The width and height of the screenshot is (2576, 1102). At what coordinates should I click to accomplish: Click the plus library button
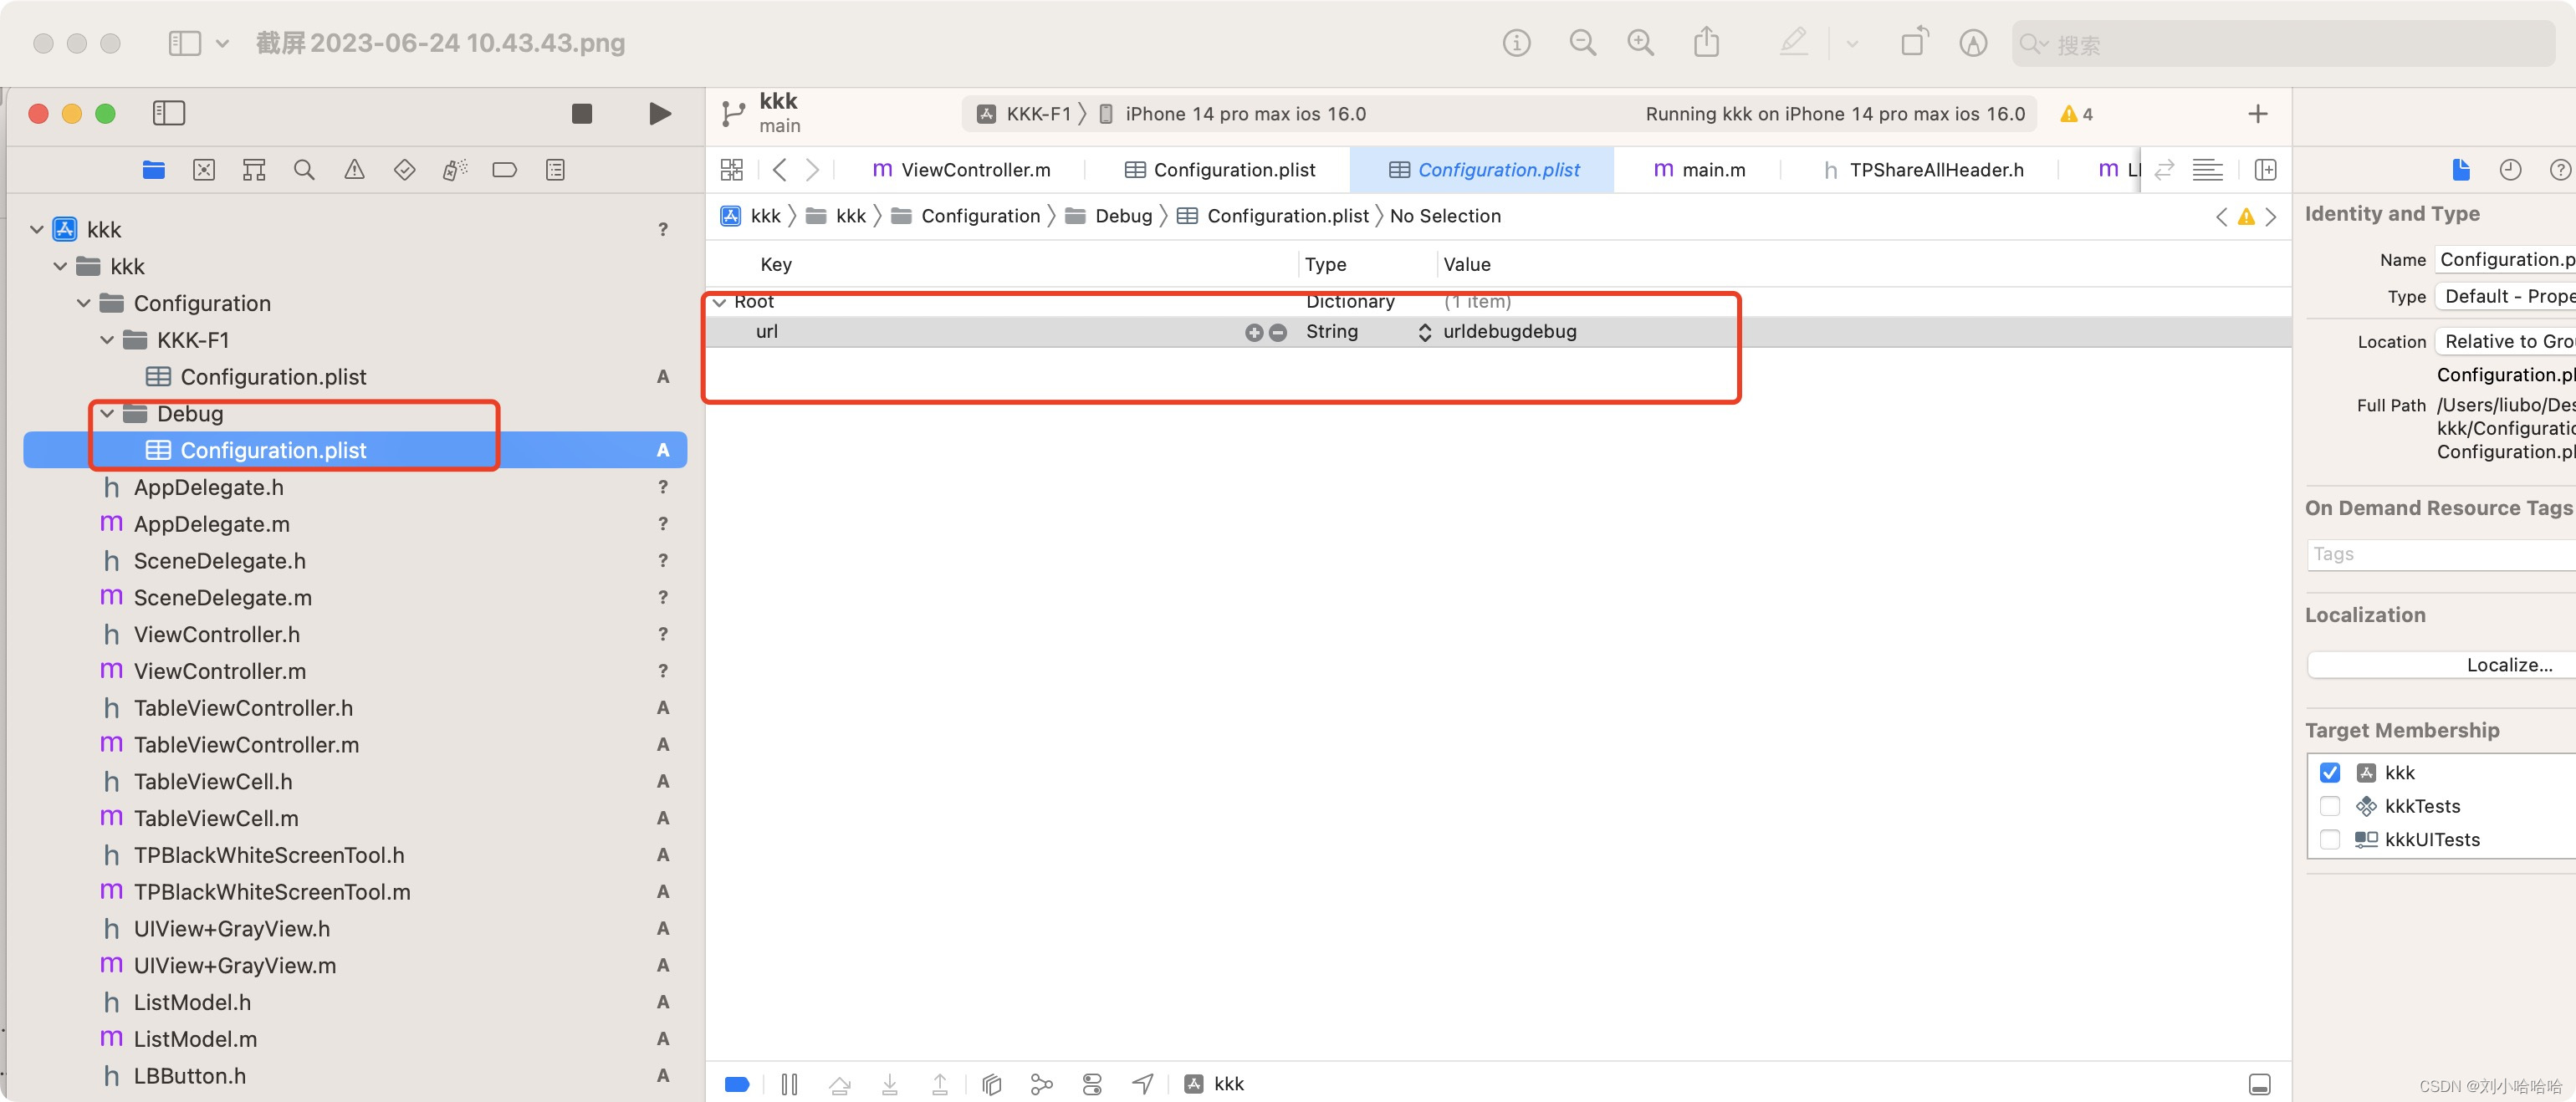coord(2257,114)
